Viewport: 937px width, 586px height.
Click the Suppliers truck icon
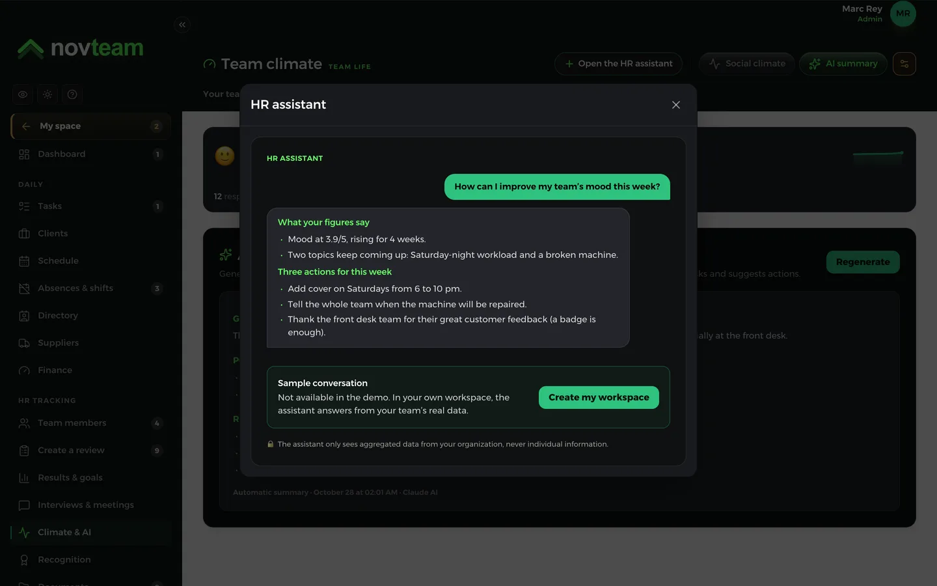pyautogui.click(x=24, y=343)
